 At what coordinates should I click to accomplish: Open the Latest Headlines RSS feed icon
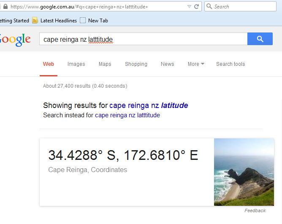(35, 20)
